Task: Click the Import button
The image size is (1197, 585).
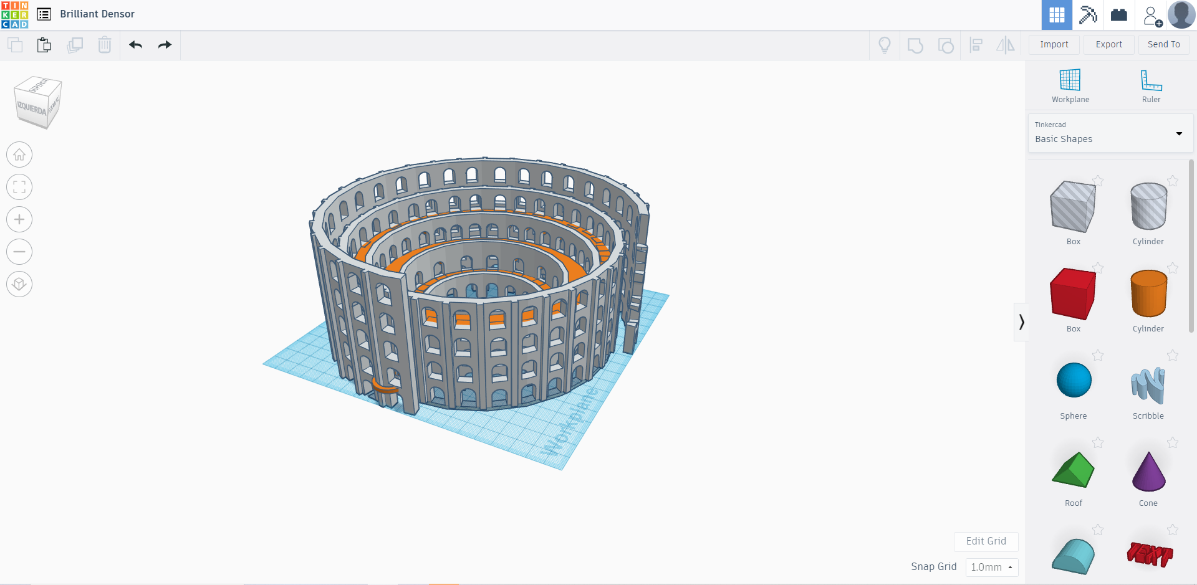Action: (1054, 44)
